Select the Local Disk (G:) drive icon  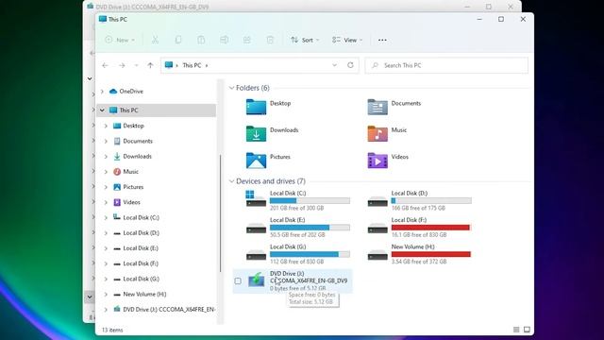(x=256, y=255)
